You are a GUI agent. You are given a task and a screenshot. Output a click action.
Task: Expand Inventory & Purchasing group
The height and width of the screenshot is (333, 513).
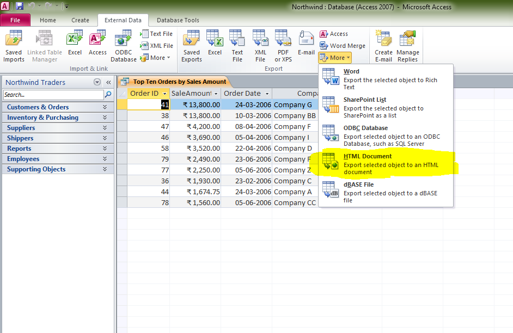58,118
